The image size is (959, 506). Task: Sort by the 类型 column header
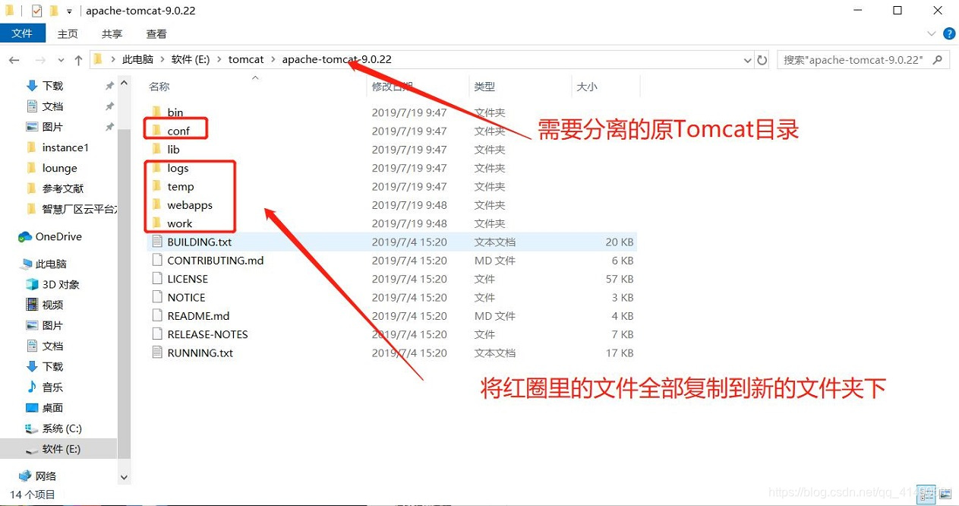tap(484, 87)
